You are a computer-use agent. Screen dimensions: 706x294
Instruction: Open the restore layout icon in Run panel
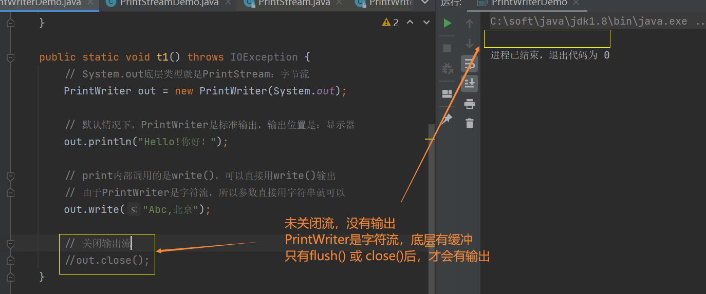pyautogui.click(x=447, y=94)
